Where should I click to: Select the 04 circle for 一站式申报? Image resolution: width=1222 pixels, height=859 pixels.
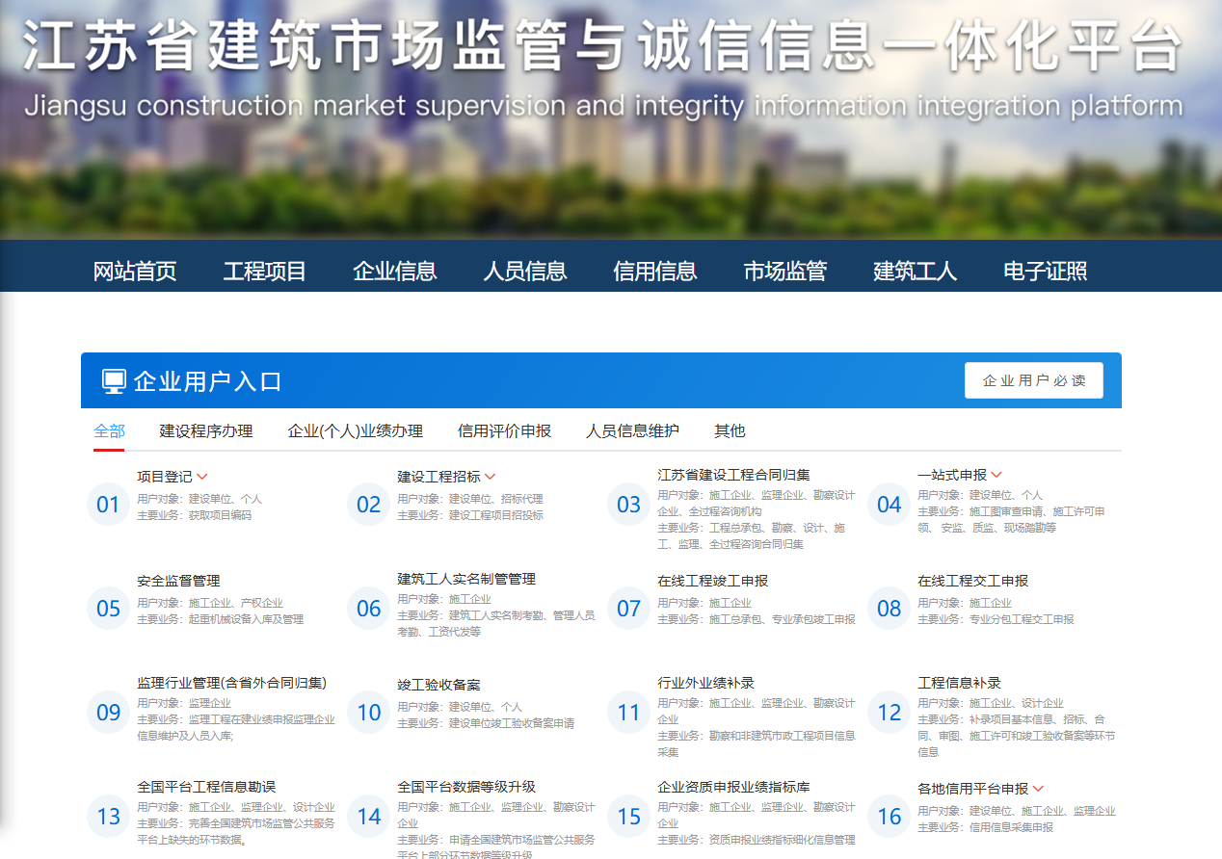[889, 505]
